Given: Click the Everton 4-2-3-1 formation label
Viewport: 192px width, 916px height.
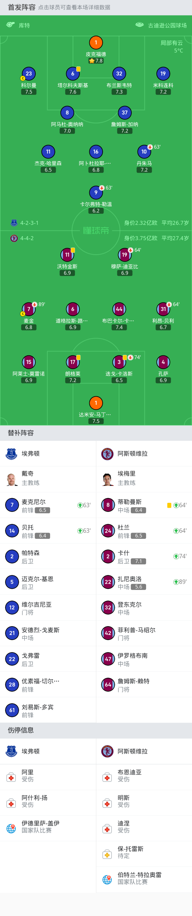Looking at the screenshot, I should coord(29,223).
